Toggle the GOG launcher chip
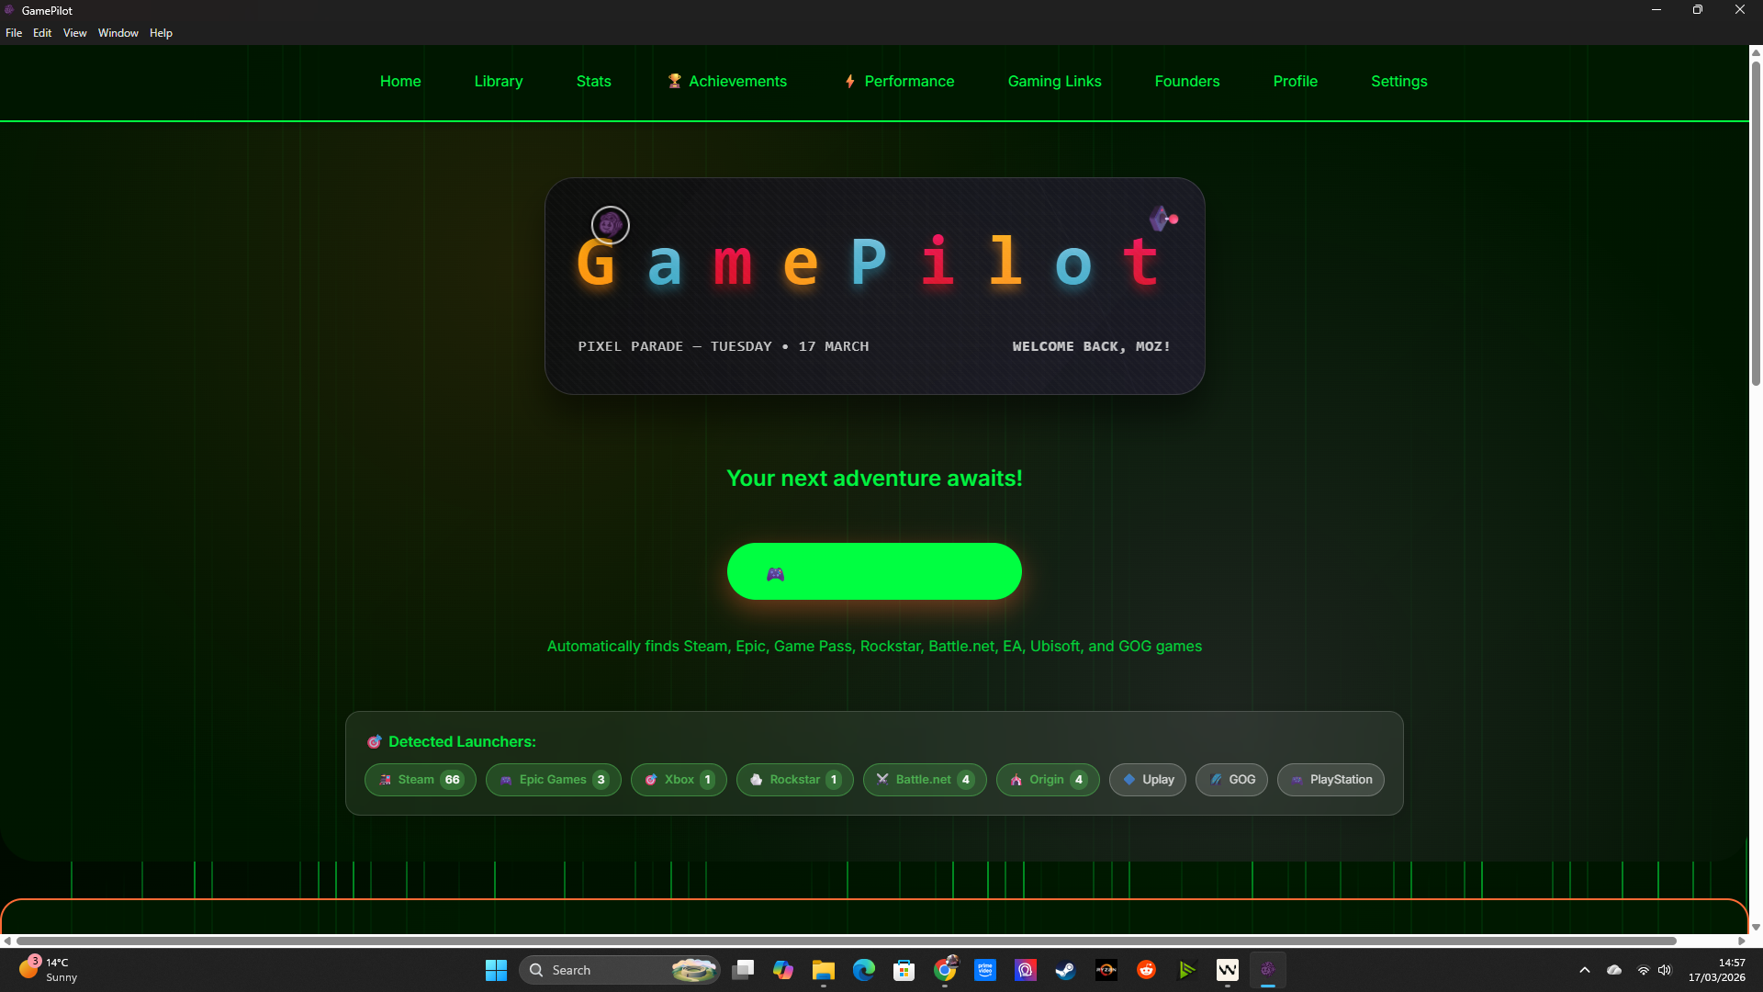 tap(1231, 780)
